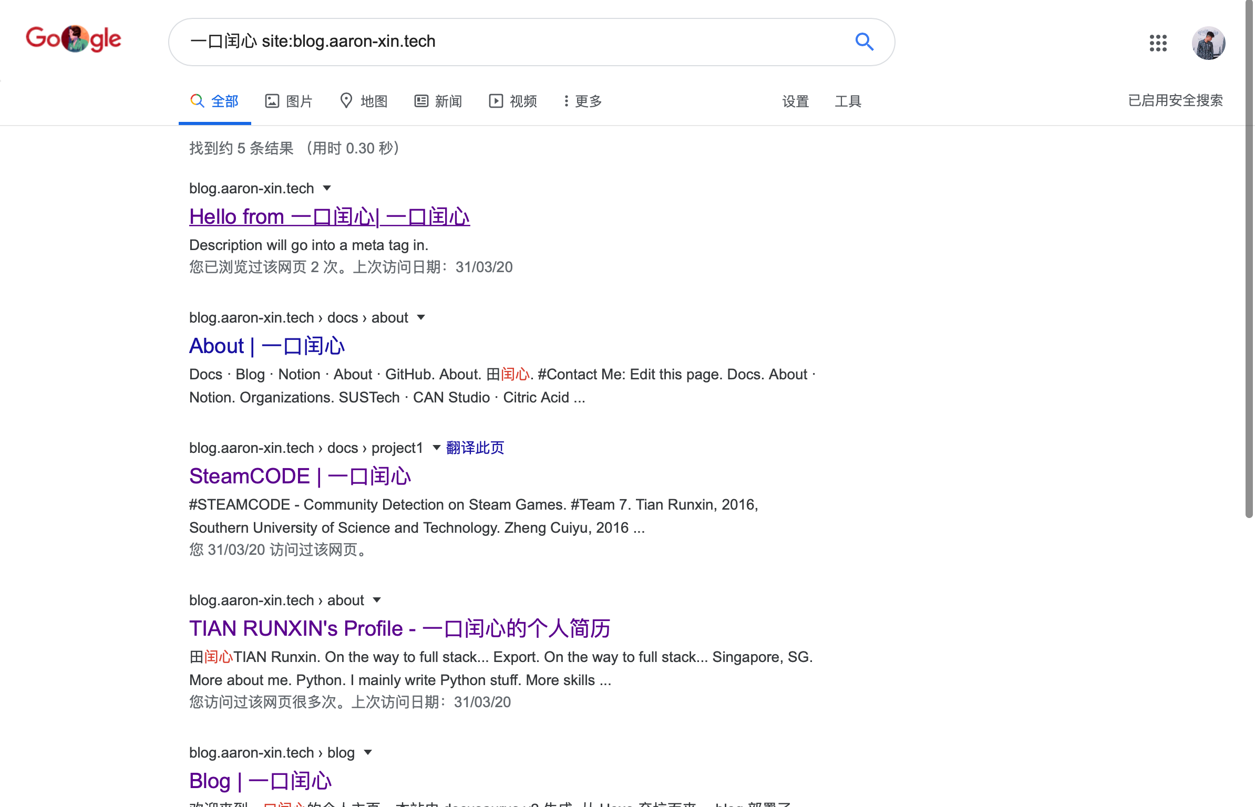Expand dropdown arrow next to docs › project1
This screenshot has width=1255, height=807.
pyautogui.click(x=436, y=448)
